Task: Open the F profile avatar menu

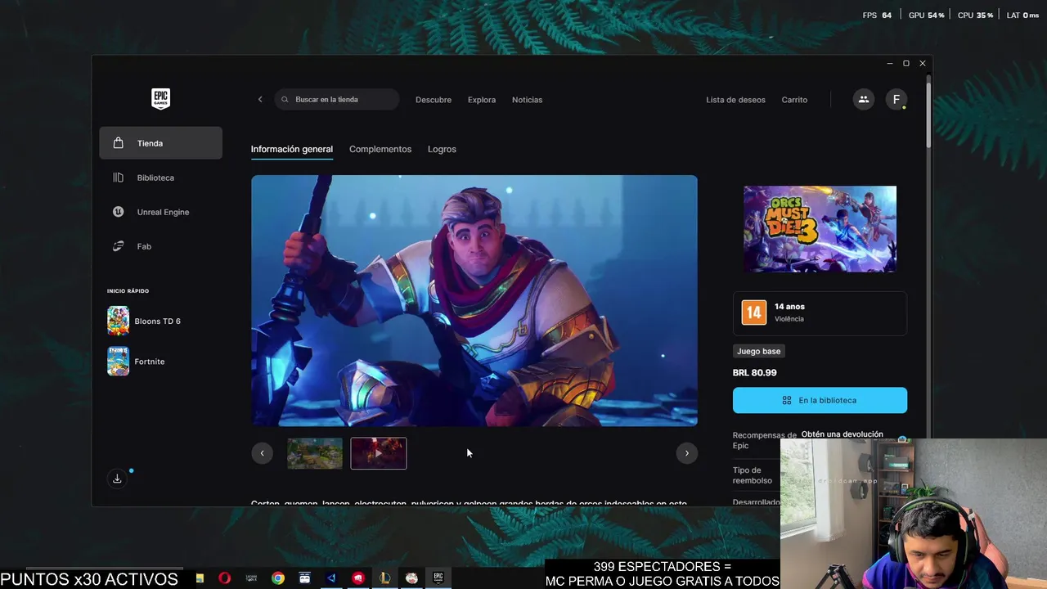Action: [896, 99]
